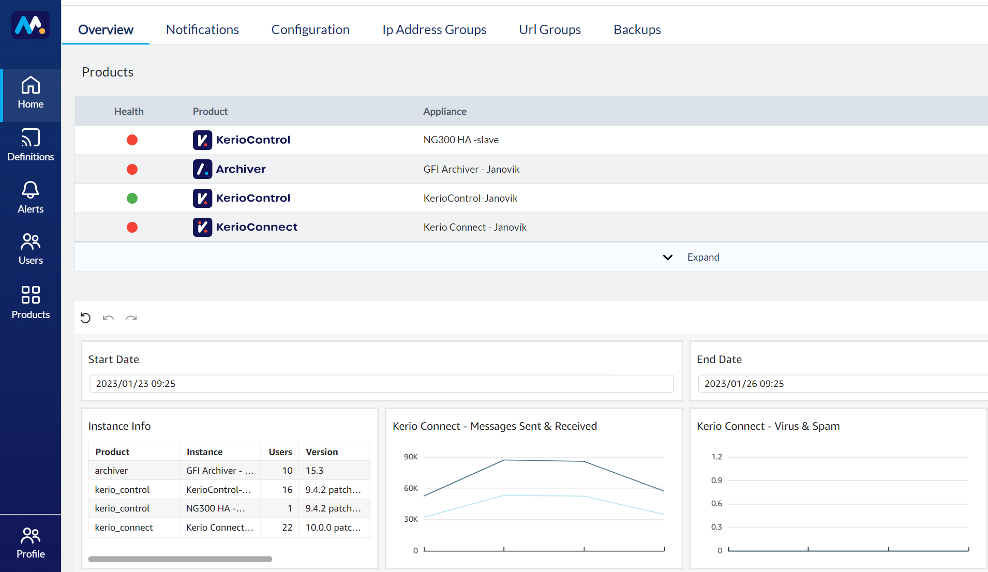The image size is (988, 572).
Task: Click Version column header in Instance Info
Action: tap(322, 452)
